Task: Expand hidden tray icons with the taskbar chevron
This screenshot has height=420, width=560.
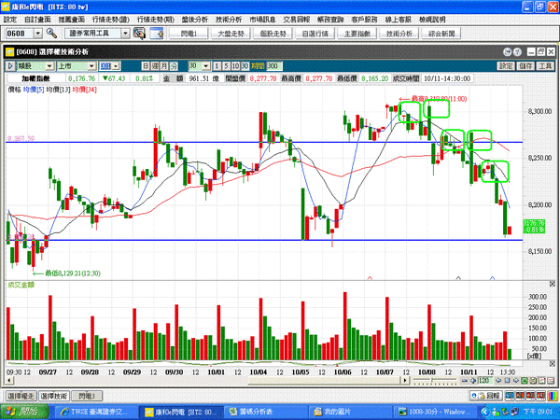Action: tap(484, 412)
